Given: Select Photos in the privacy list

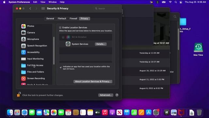Looking at the screenshot, I should coord(36,26).
